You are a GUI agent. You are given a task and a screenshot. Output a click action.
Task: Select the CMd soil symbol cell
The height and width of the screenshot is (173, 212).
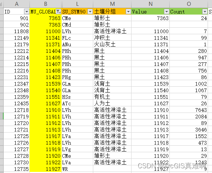[x=77, y=25]
